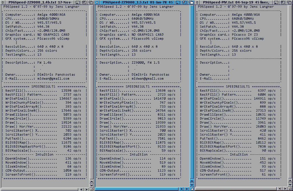293x191 pixels.
Task: Click RectFill() value '6397 op/s'
Action: click(x=267, y=91)
